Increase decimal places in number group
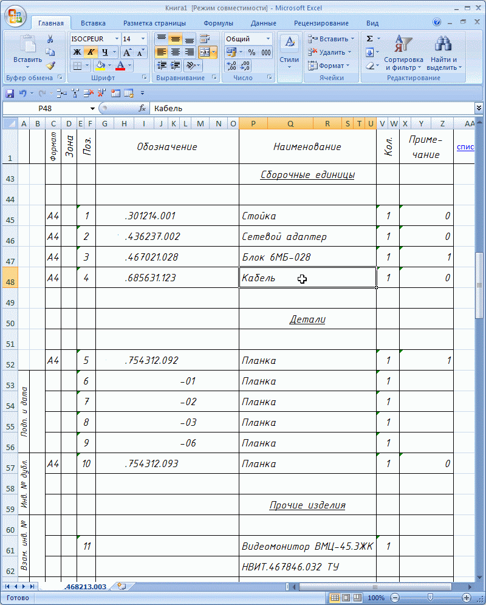486x605 pixels. coord(231,66)
